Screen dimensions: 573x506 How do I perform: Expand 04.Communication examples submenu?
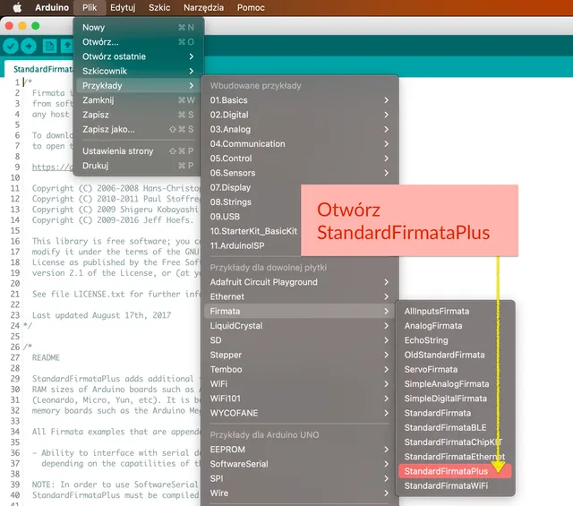(299, 144)
